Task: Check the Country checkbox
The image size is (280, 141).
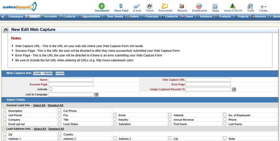Action: (x=60, y=134)
